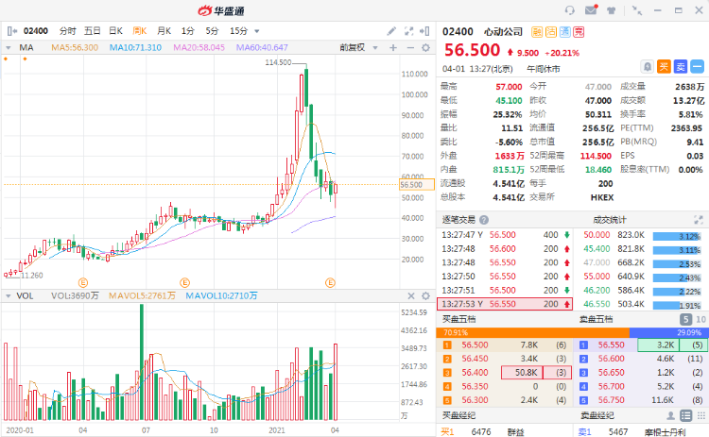The image size is (709, 437).
Task: Close the VOL indicator panel
Action: click(411, 295)
